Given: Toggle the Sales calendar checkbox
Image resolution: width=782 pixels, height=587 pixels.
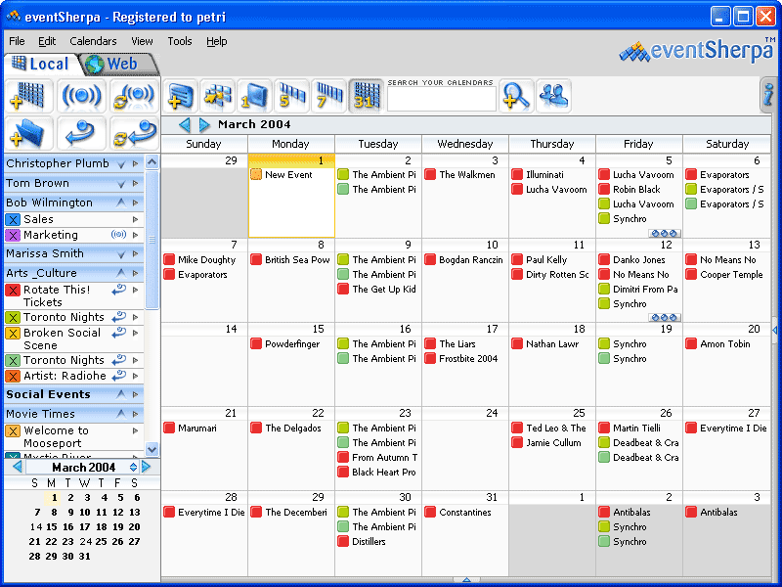Looking at the screenshot, I should [x=13, y=219].
